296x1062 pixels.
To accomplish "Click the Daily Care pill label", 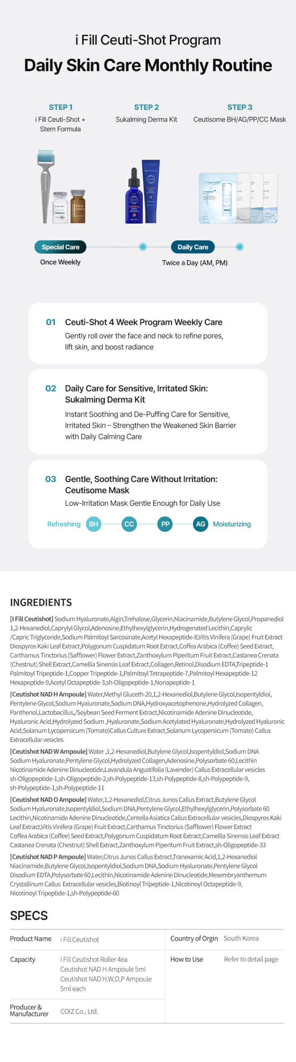I will 193,247.
